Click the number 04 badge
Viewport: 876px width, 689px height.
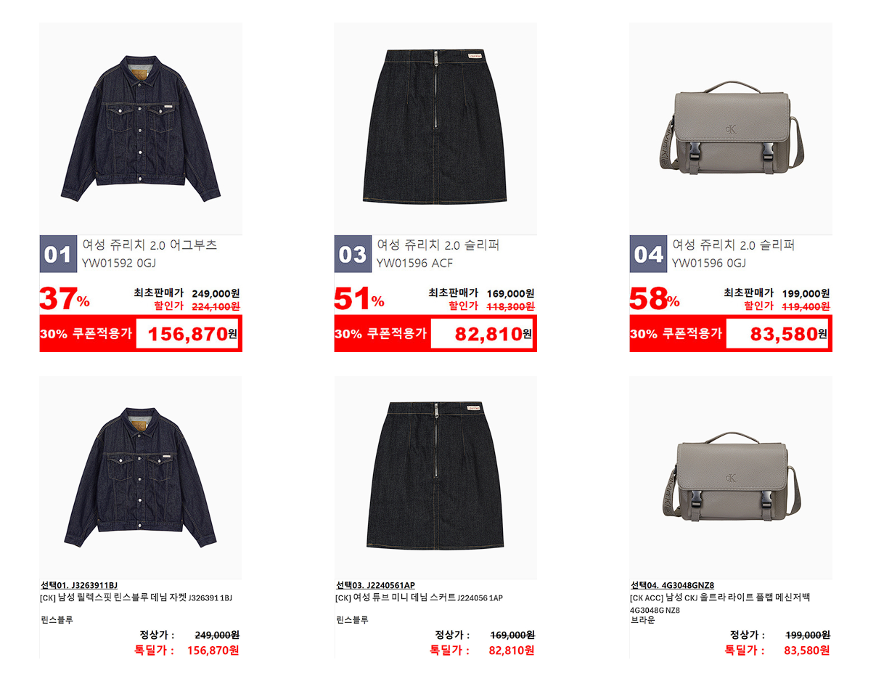tap(648, 254)
